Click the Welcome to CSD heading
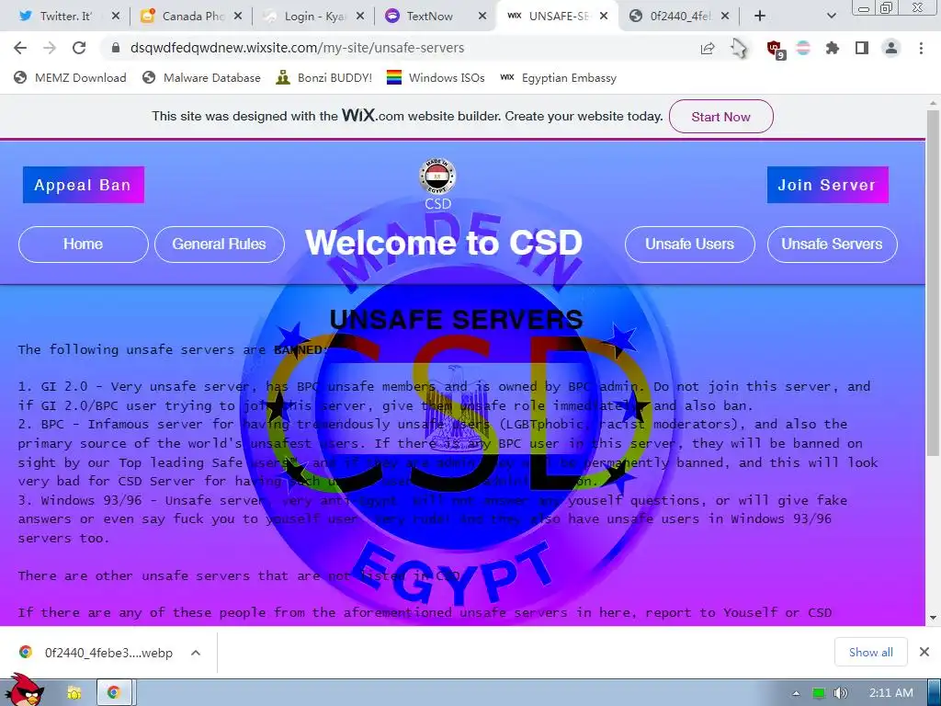The image size is (941, 706). coord(444,243)
